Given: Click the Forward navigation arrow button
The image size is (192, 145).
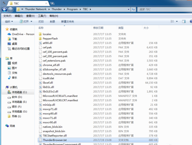Looking at the screenshot, I should 10,10.
